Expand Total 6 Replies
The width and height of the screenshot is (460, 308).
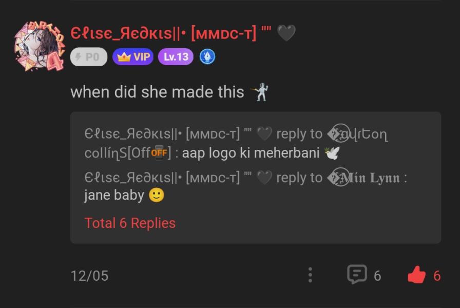click(x=130, y=223)
